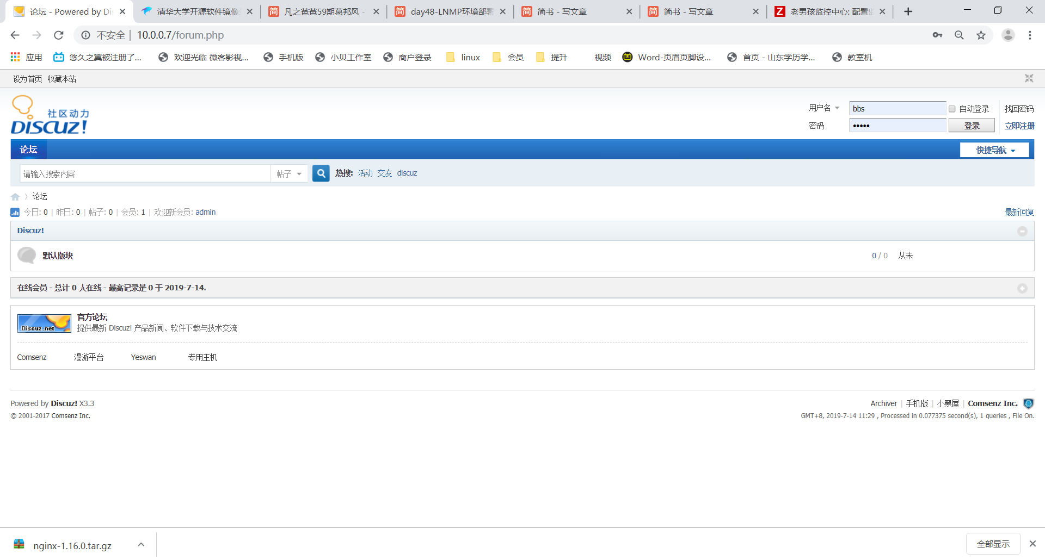Click the expand/collapse icon at top right banner

1029,78
